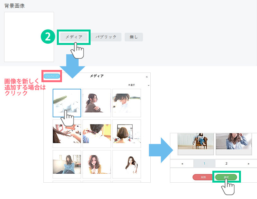
Task: Confirm with the green 選択 button
Action: pos(226,177)
